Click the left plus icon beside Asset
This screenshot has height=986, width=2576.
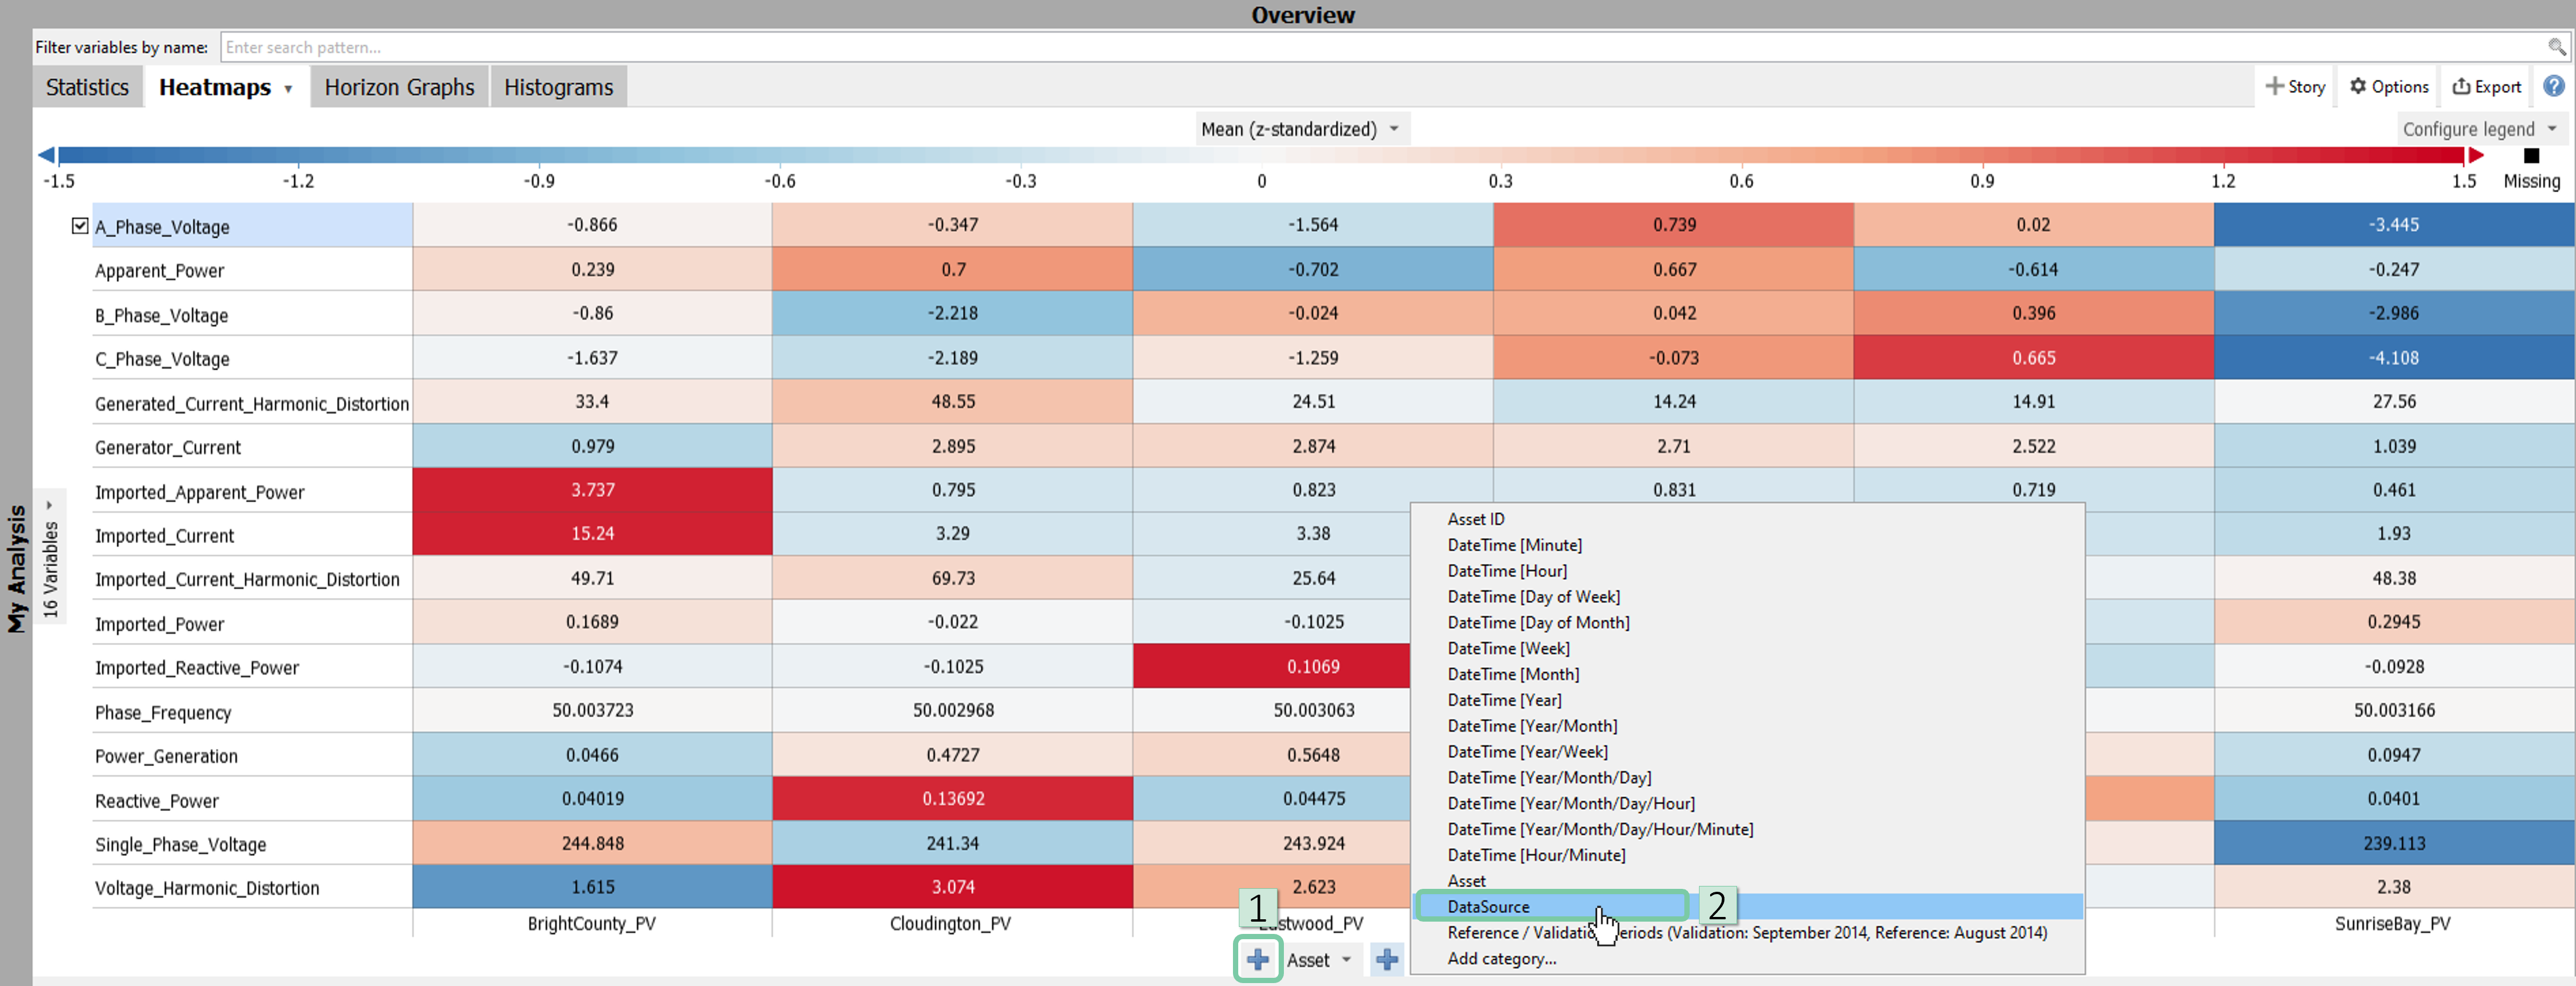click(1258, 959)
